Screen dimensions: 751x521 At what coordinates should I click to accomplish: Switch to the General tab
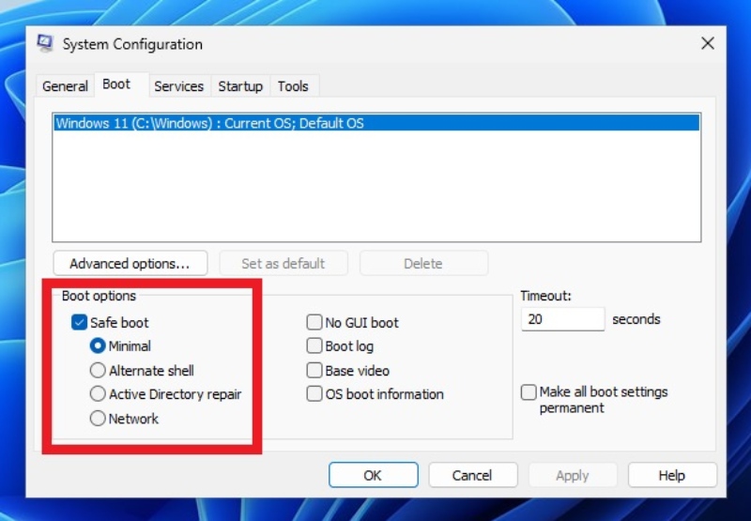point(65,86)
